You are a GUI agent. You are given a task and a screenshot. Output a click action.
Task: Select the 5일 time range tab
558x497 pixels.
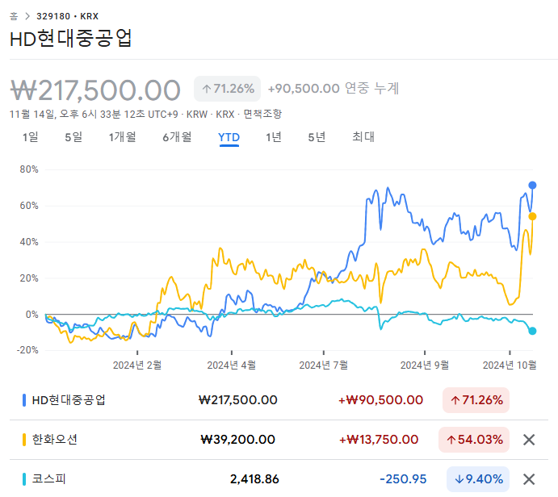[73, 137]
